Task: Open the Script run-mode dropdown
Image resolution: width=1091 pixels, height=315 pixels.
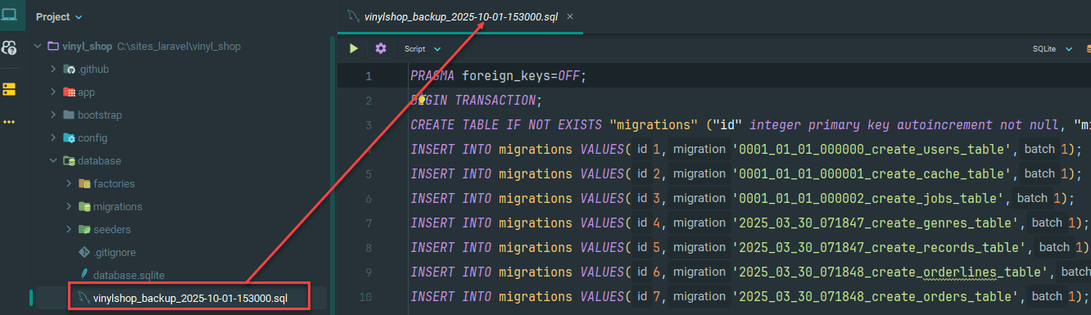Action: tap(422, 49)
